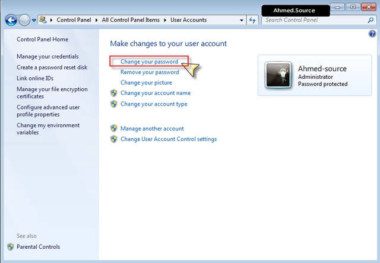Click the Refresh button in address bar
This screenshot has height=263, width=380.
pos(252,20)
